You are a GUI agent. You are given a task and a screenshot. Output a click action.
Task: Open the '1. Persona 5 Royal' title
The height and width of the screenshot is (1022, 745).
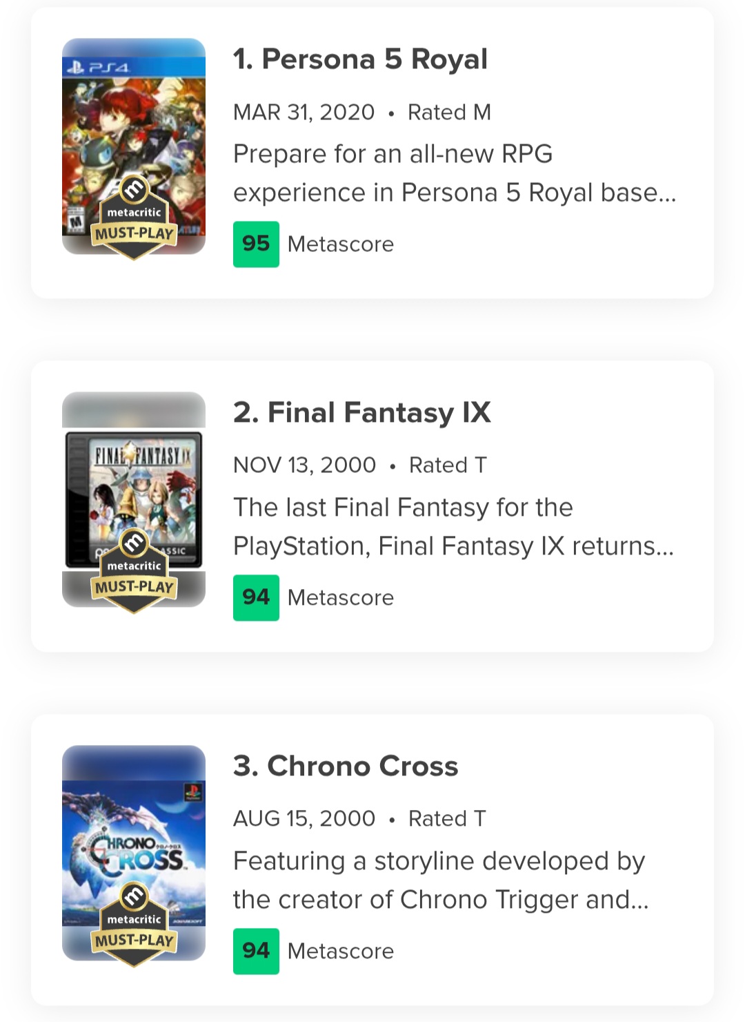(360, 59)
